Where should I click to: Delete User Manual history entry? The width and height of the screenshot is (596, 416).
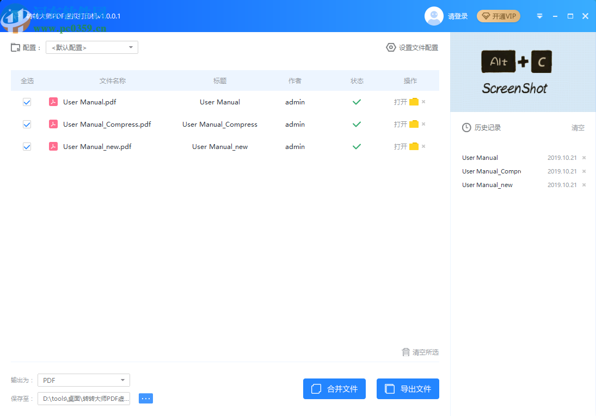pos(584,158)
